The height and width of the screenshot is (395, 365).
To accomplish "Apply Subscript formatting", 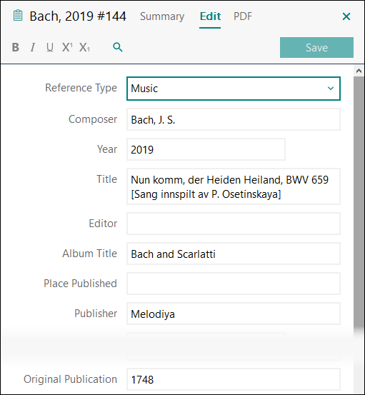I will (x=84, y=47).
